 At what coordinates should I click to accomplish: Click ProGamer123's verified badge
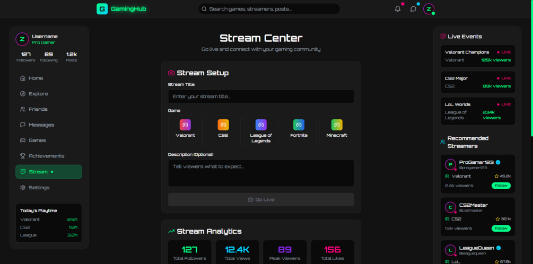tap(498, 162)
